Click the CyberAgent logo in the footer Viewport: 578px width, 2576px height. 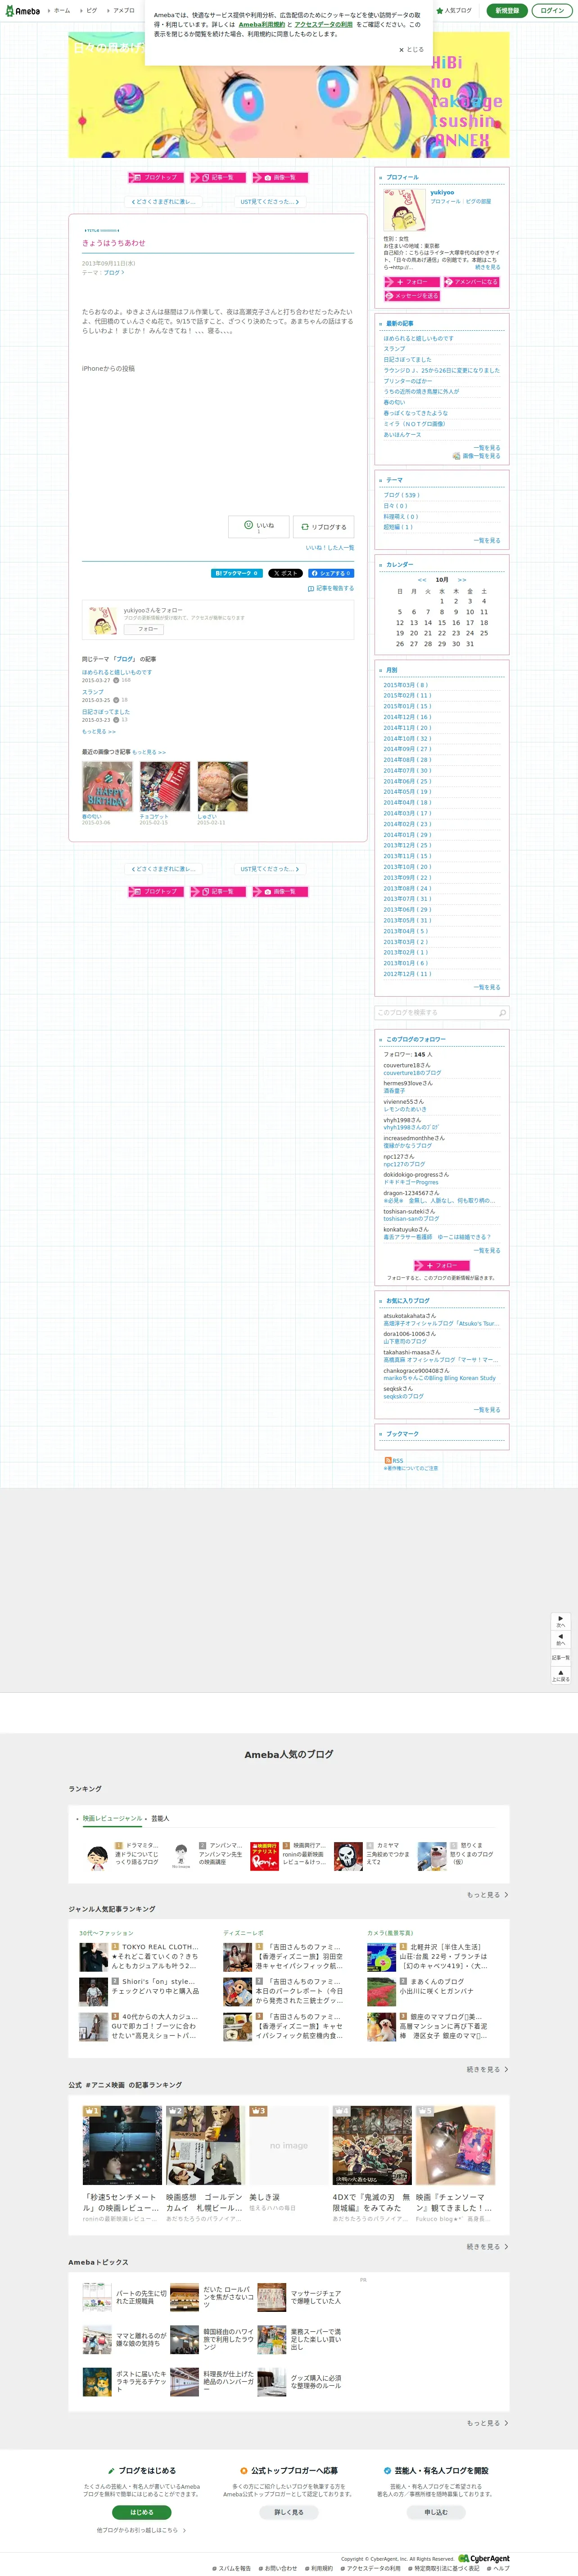tap(484, 2559)
